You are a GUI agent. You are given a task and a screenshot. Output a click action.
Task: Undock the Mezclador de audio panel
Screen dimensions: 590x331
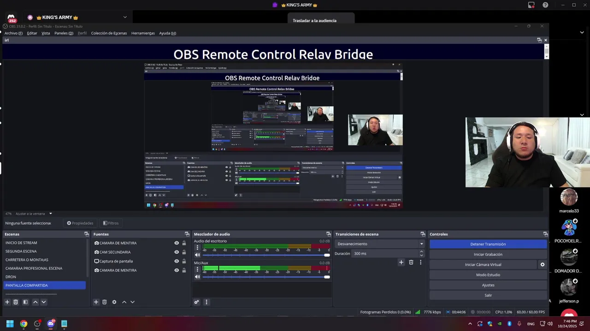[x=328, y=234]
